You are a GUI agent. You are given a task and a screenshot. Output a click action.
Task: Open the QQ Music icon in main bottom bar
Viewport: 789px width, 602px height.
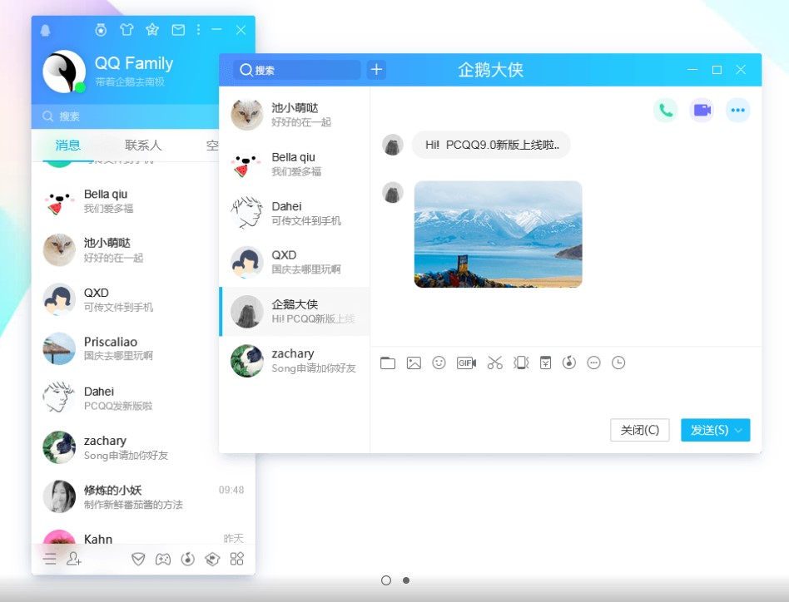[x=188, y=559]
